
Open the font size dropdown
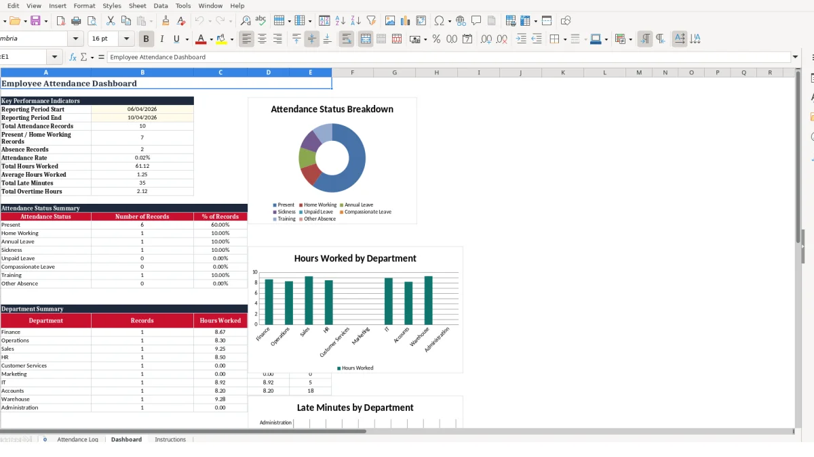(126, 39)
